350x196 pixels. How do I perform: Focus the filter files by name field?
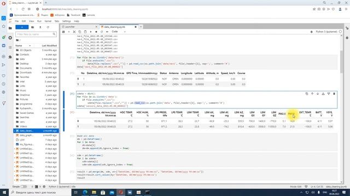tap(36, 34)
